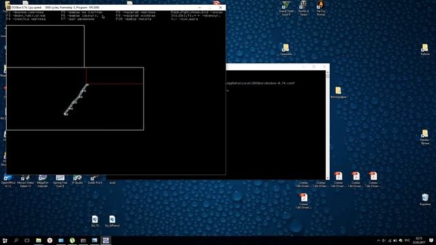The width and height of the screenshot is (436, 245).
Task: Maximize the front DOSBox window
Action: click(x=210, y=7)
